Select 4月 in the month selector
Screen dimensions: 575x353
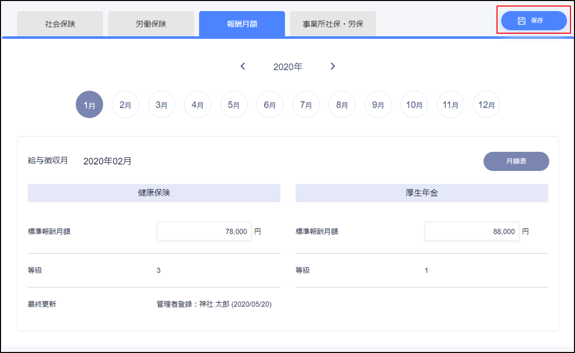pyautogui.click(x=198, y=105)
